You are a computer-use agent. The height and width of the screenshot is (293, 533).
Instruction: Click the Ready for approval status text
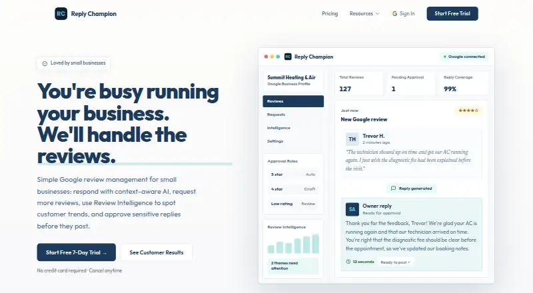[381, 213]
